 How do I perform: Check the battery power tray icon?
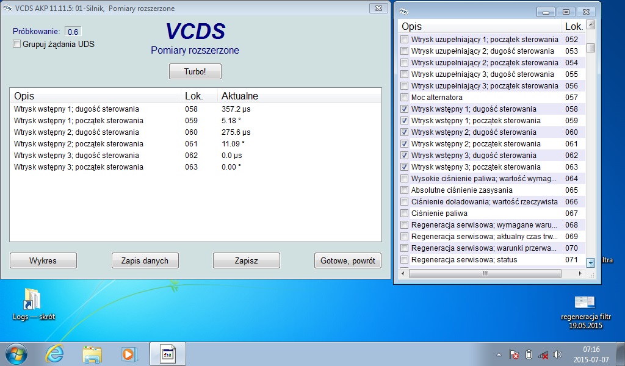[529, 354]
